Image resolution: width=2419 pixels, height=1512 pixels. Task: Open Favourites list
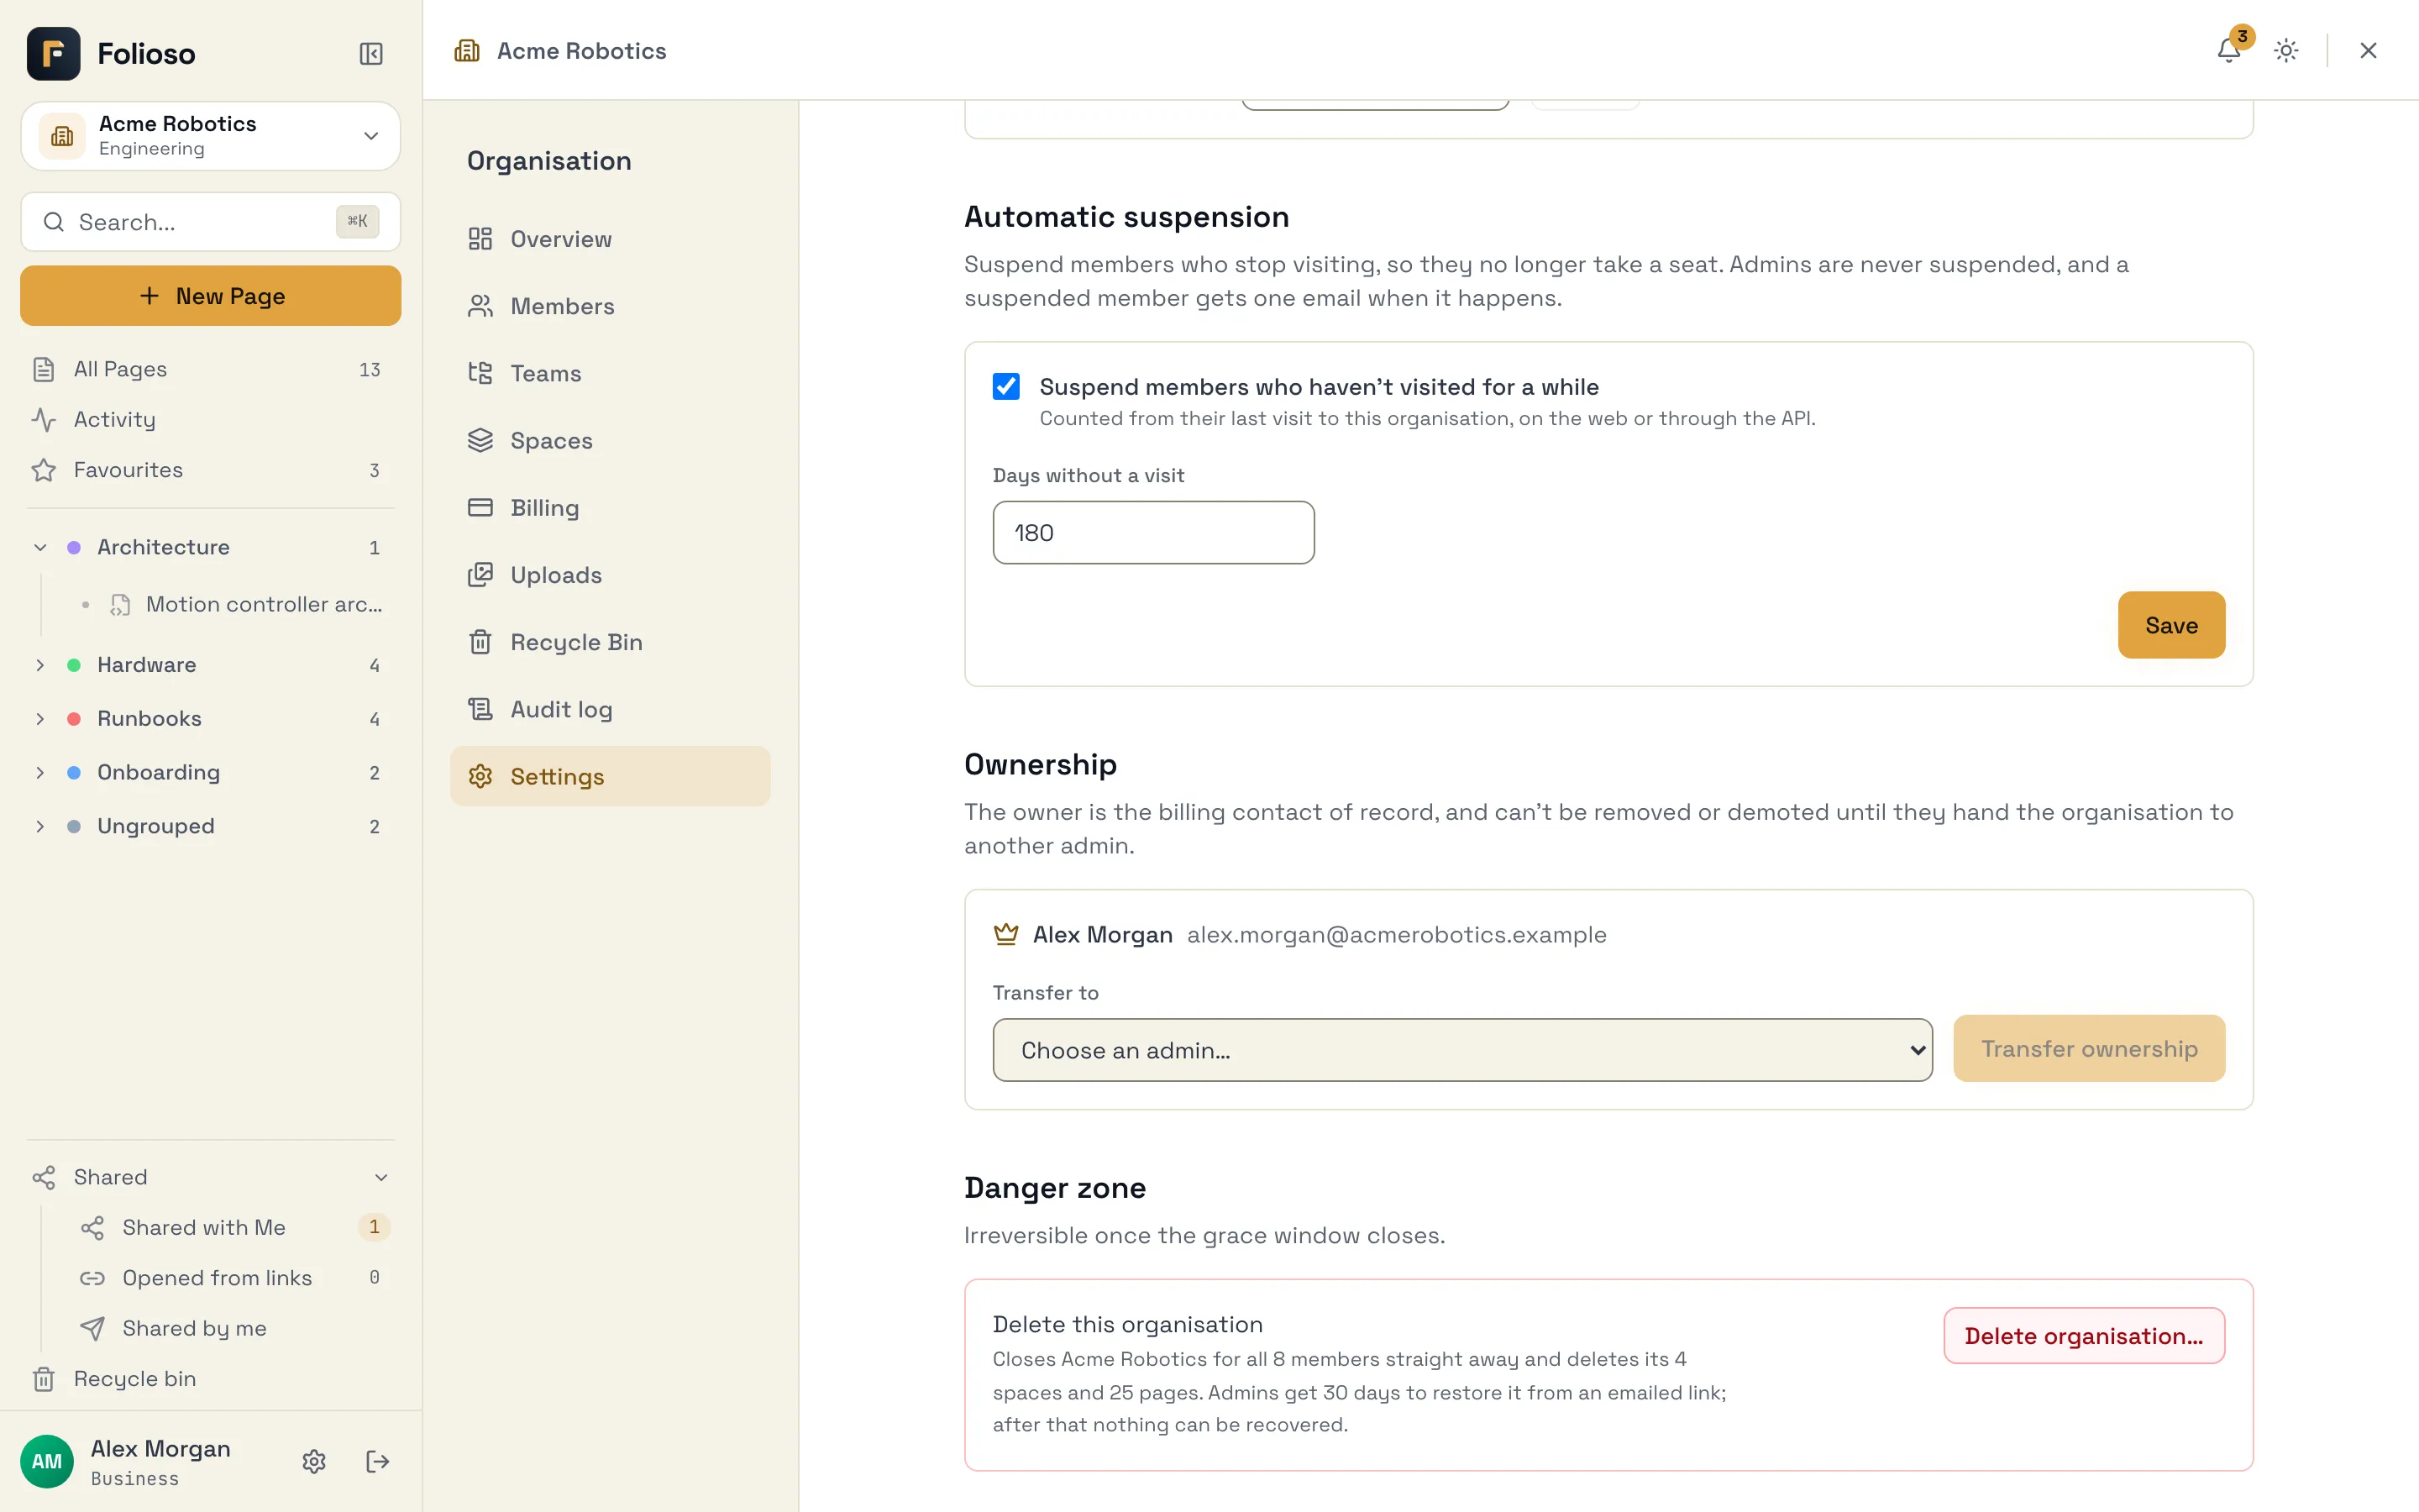tap(210, 470)
